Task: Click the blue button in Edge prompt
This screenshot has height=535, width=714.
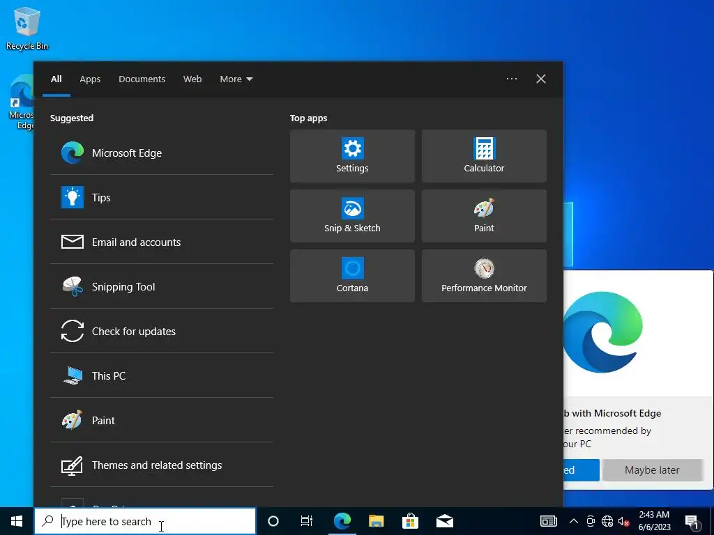Action: 581,470
